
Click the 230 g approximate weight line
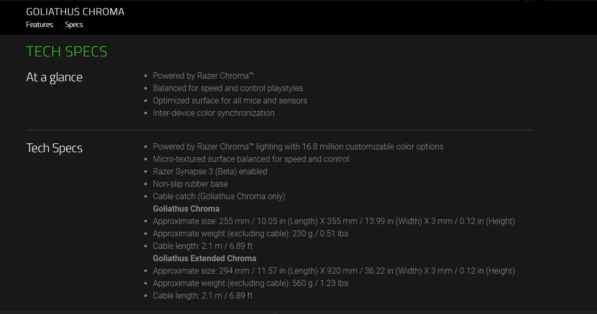[x=250, y=233]
